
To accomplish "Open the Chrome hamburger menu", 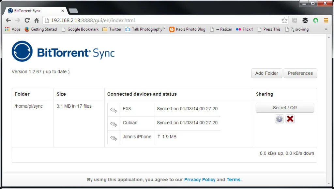I will click(x=326, y=21).
